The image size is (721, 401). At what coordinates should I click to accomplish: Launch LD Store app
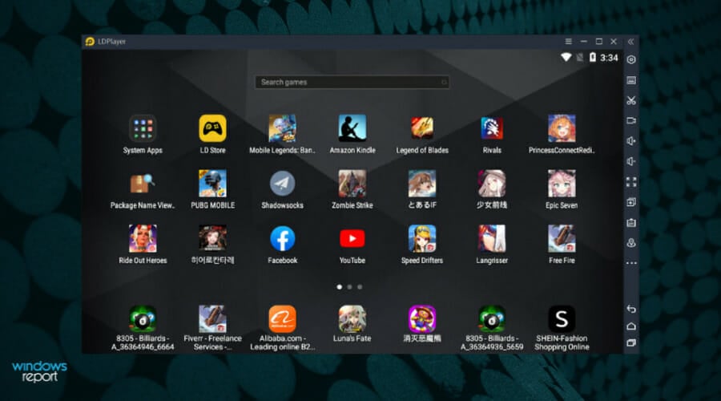pos(212,128)
